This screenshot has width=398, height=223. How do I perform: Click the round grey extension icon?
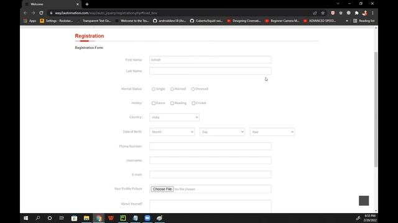[348, 13]
